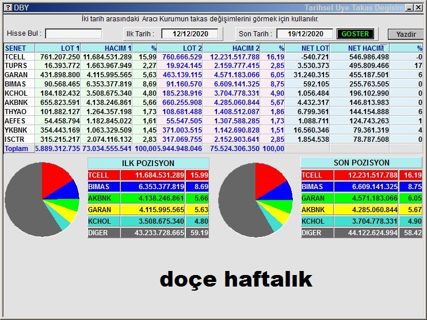Click green GARAN swatch in SON POZISYON
427x320 pixels.
(317, 198)
